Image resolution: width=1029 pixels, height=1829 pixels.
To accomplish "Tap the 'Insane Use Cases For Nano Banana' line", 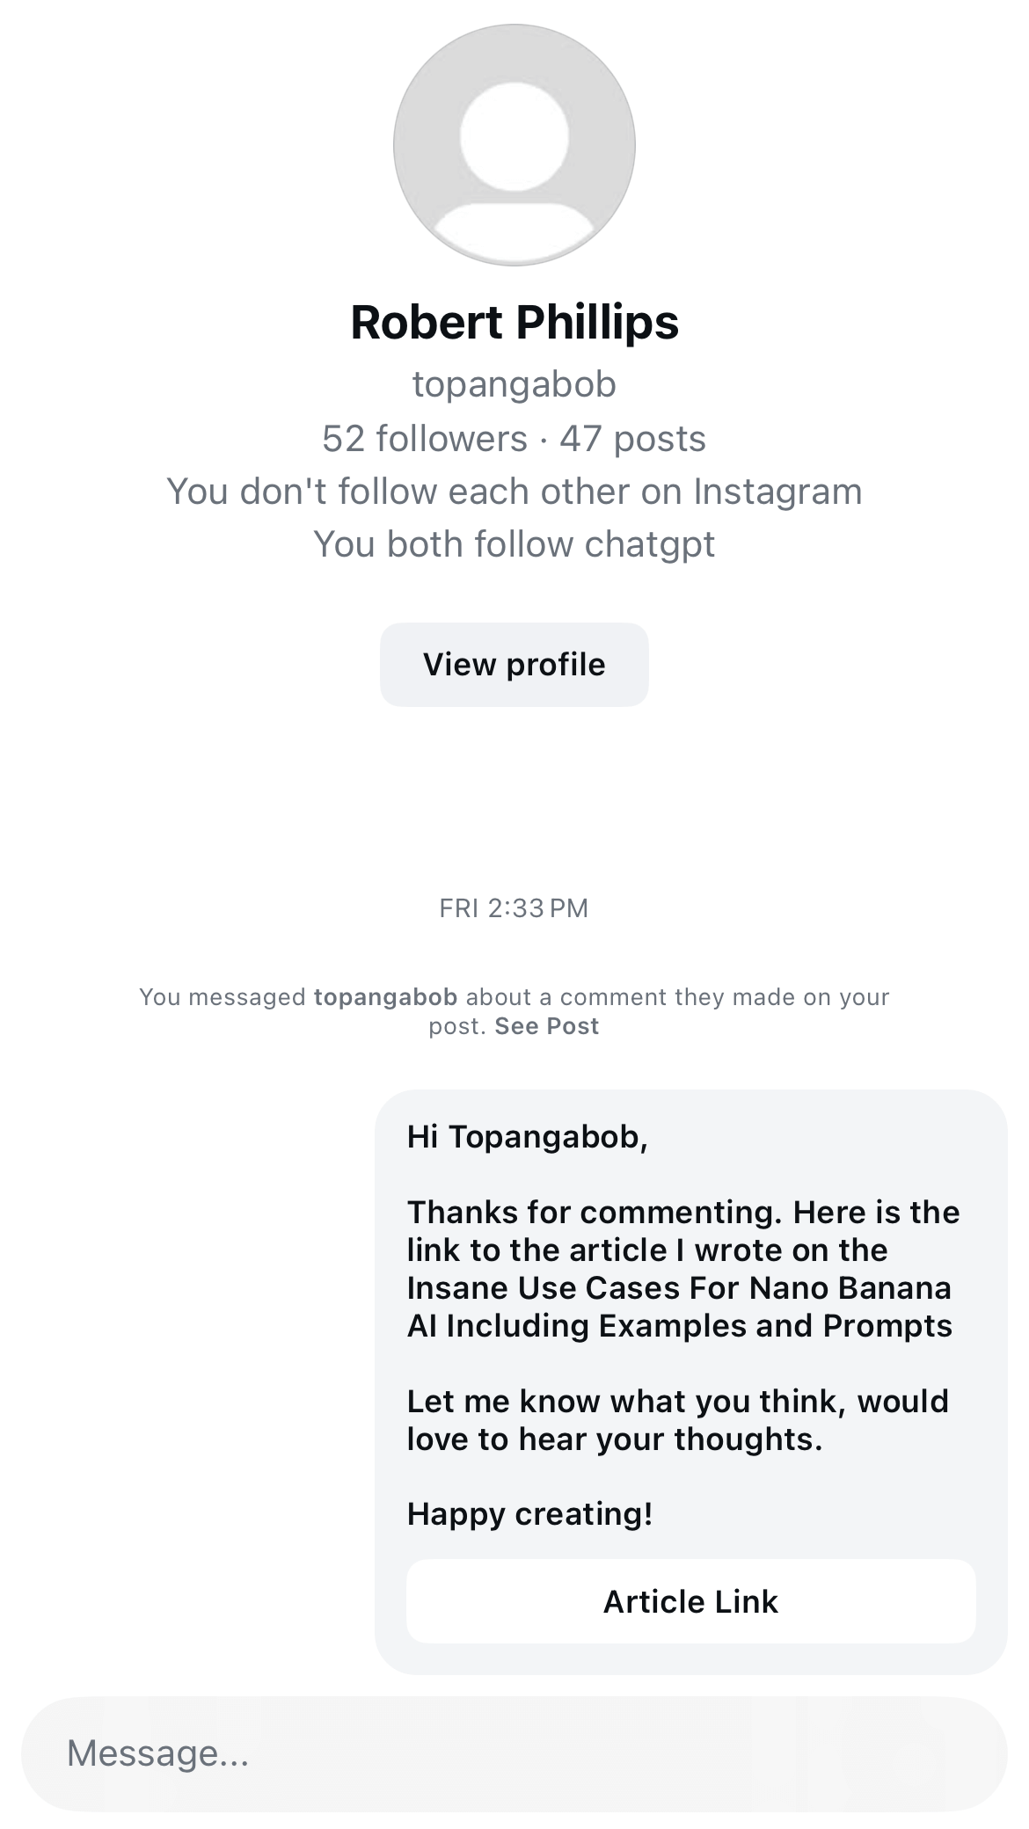I will coord(679,1288).
